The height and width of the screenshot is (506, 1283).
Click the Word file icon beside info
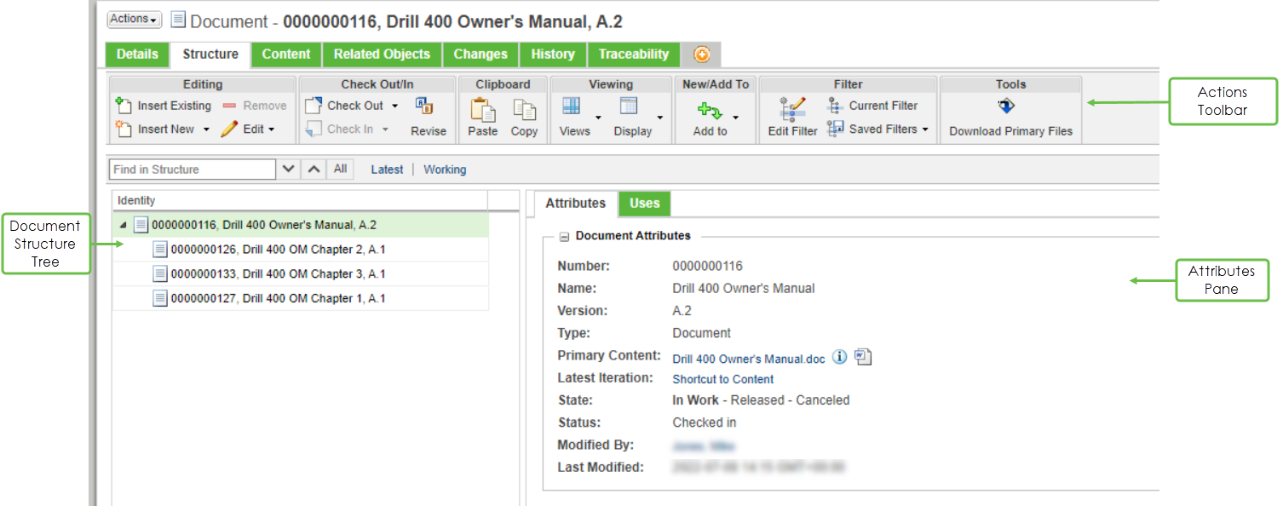tap(863, 357)
